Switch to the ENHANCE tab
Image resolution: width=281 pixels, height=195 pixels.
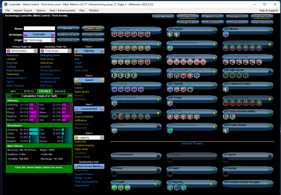(61, 91)
